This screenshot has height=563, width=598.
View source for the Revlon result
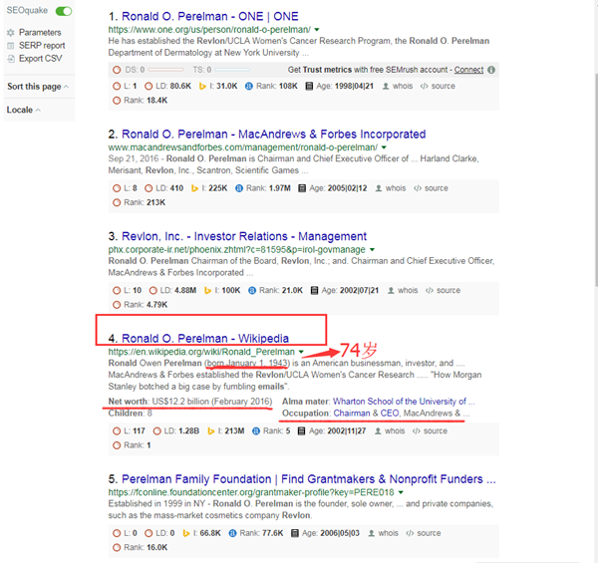pos(444,290)
